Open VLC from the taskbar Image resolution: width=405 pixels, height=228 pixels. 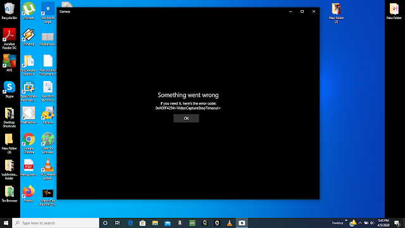tap(229, 223)
